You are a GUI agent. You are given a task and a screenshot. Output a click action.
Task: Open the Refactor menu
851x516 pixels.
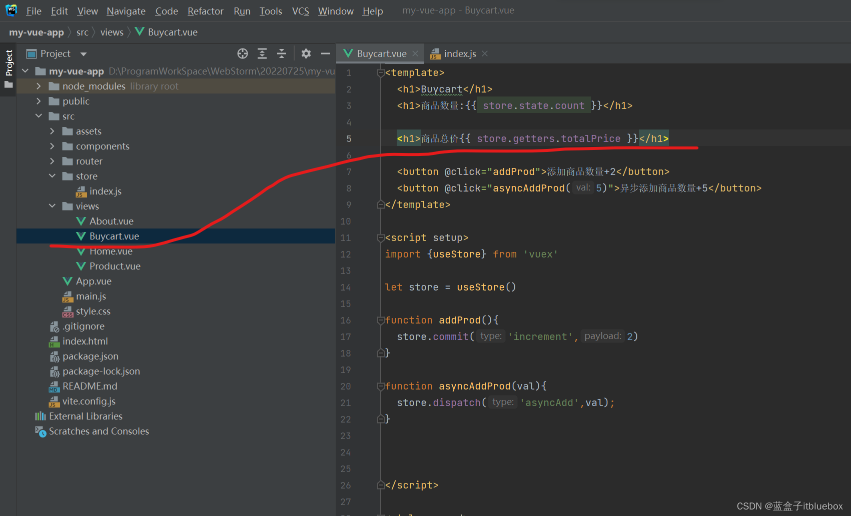tap(205, 11)
